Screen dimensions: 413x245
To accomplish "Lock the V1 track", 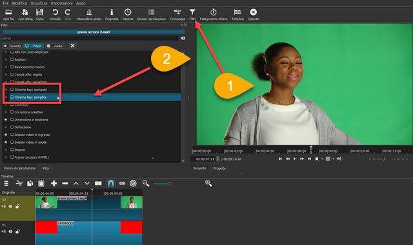I will (17, 231).
